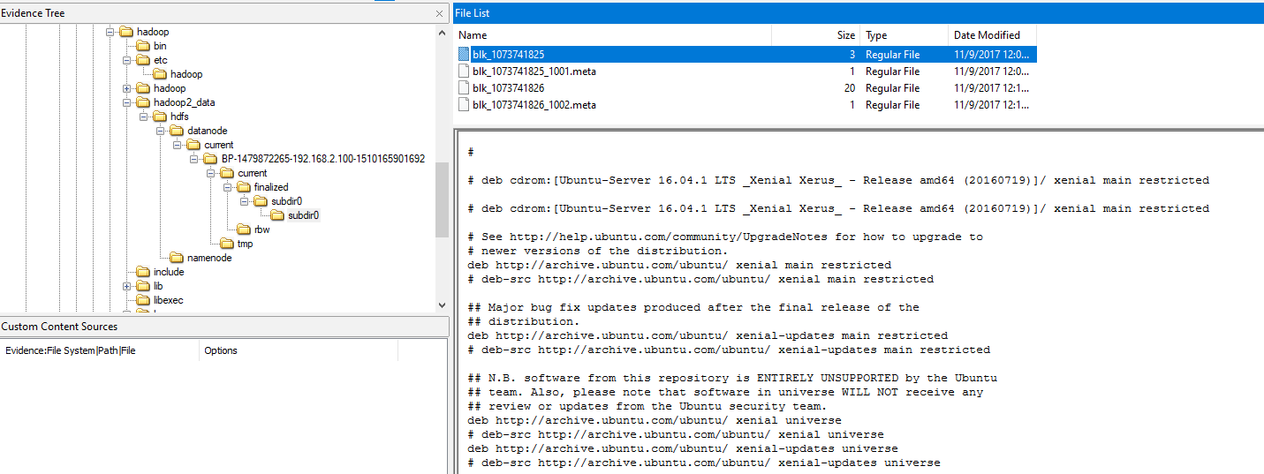Collapse the hdfs tree node
The image size is (1264, 474).
click(x=144, y=117)
